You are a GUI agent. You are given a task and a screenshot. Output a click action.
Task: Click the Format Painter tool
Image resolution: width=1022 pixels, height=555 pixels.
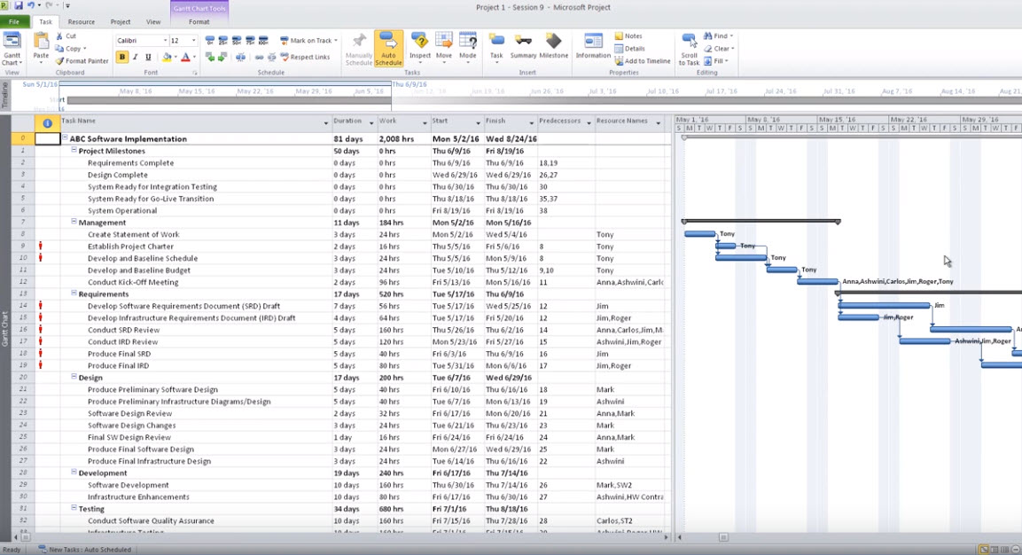pos(82,61)
